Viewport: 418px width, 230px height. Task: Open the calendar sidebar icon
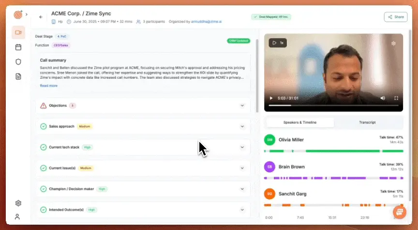tap(18, 47)
